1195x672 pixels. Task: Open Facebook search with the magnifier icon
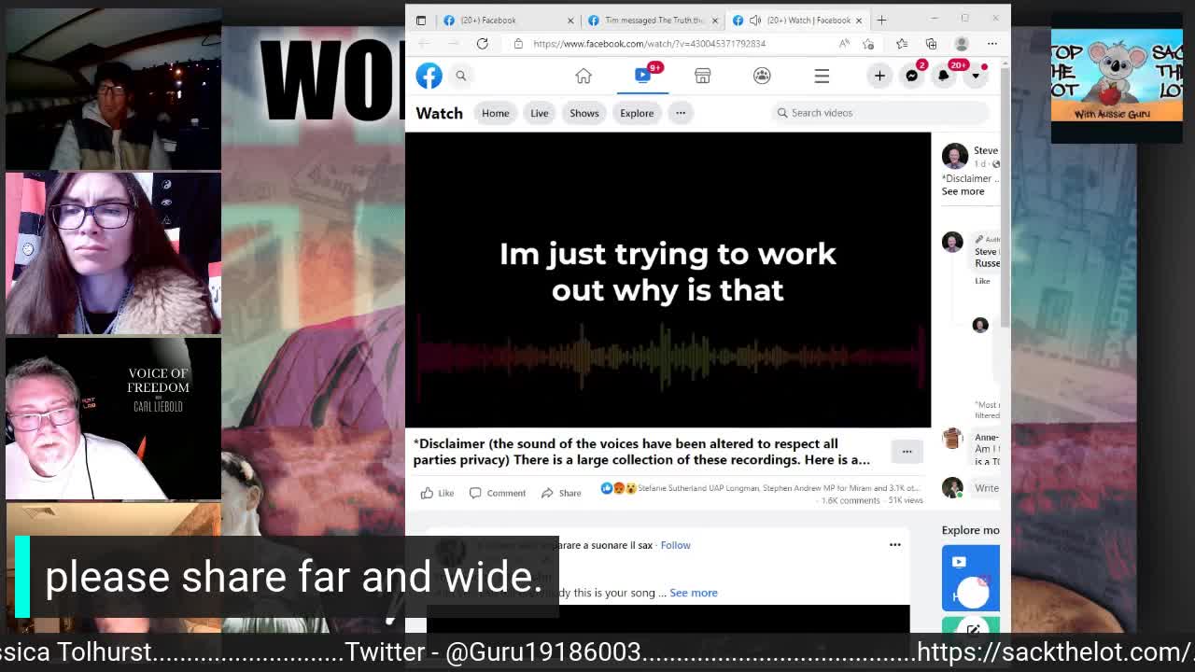[x=460, y=76]
